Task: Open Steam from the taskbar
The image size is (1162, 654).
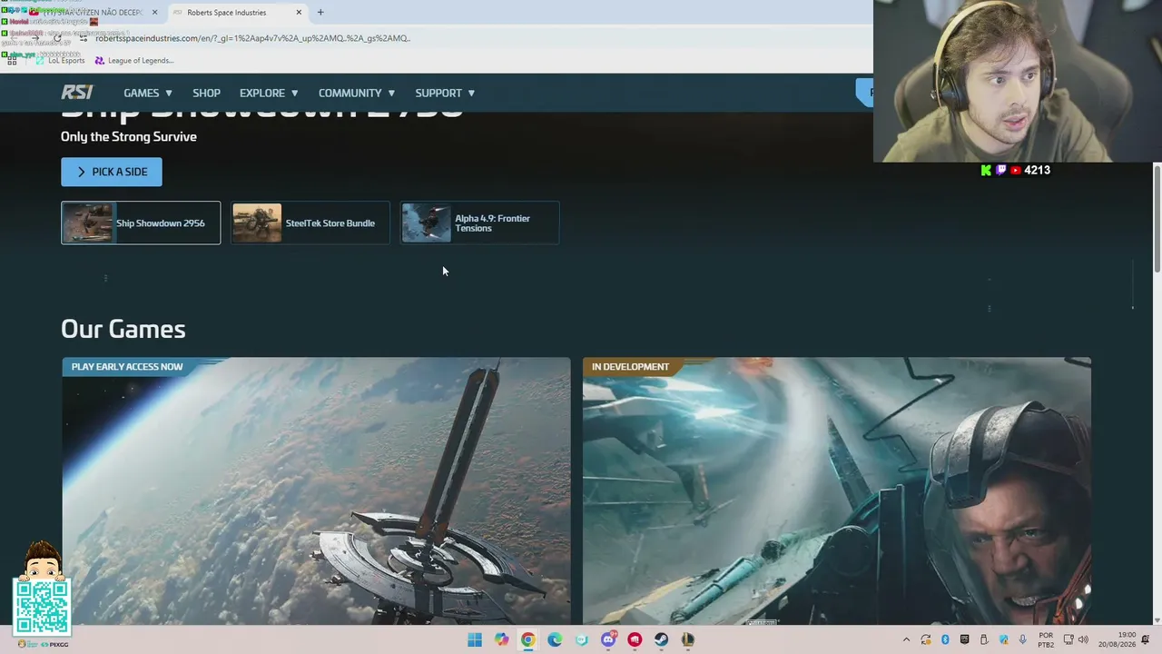Action: click(662, 640)
